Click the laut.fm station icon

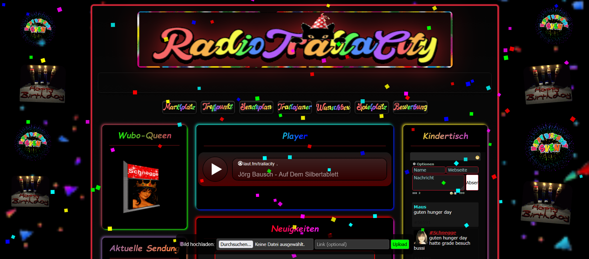pyautogui.click(x=240, y=163)
